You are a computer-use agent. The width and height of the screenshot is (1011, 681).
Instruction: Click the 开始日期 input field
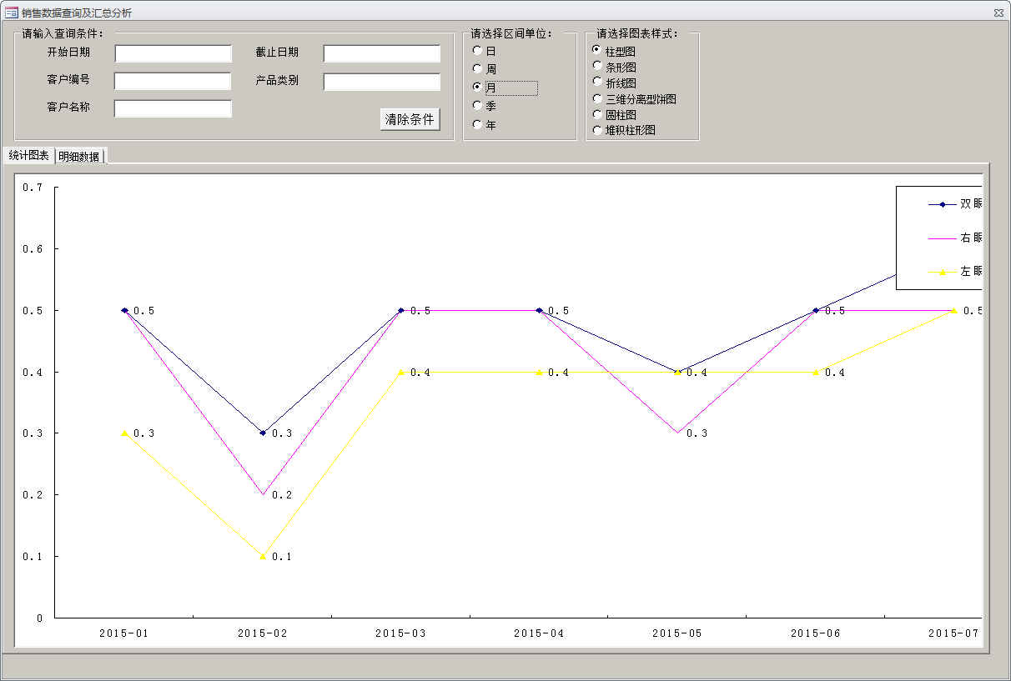(x=173, y=53)
